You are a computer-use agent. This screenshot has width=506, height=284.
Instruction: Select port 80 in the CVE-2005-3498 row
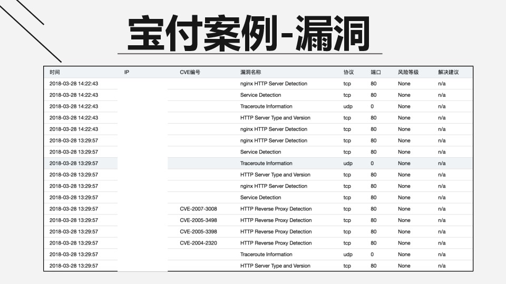373,220
